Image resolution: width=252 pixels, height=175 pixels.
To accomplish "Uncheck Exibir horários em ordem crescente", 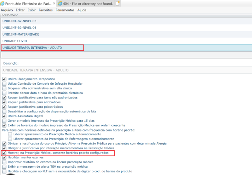I will click(4, 125).
